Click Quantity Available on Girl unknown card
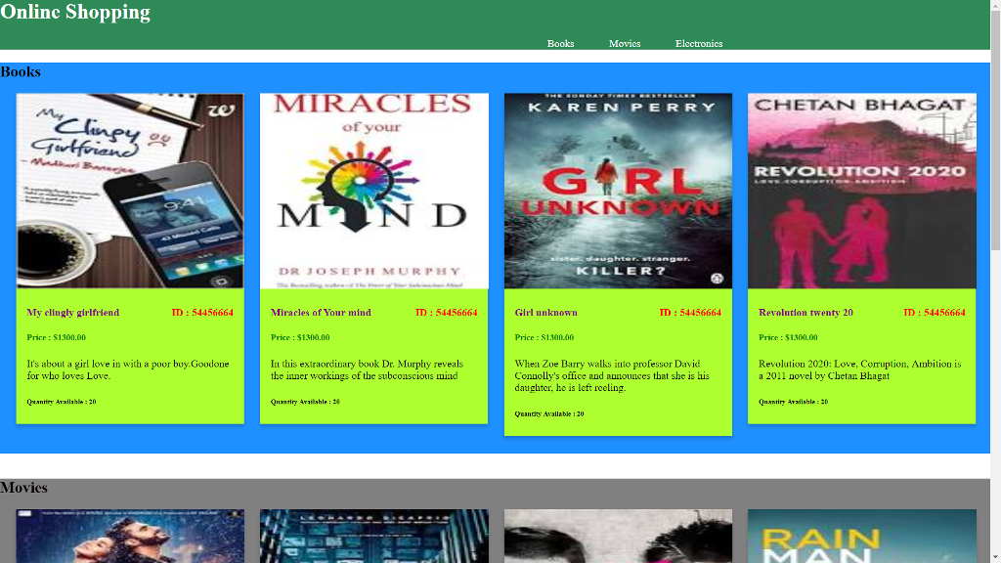Viewport: 1001px width, 563px height. point(549,413)
